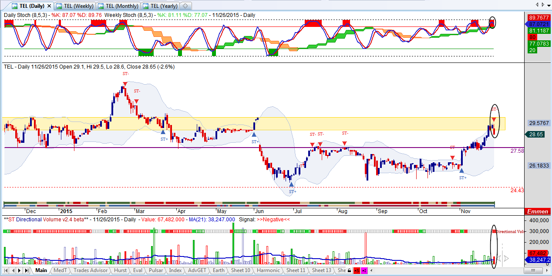
Task: Click the ST- sell marker at February peak
Action: point(125,78)
